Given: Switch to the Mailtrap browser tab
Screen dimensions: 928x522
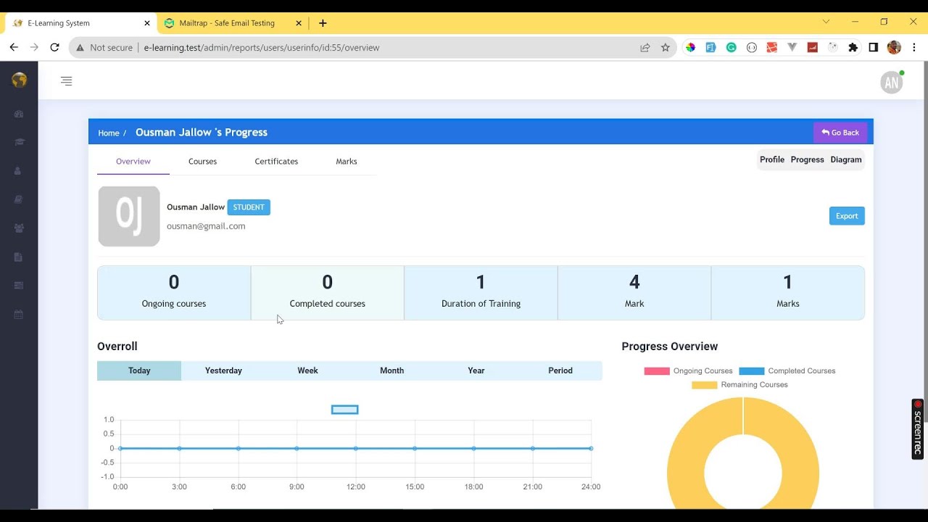Looking at the screenshot, I should [x=227, y=23].
